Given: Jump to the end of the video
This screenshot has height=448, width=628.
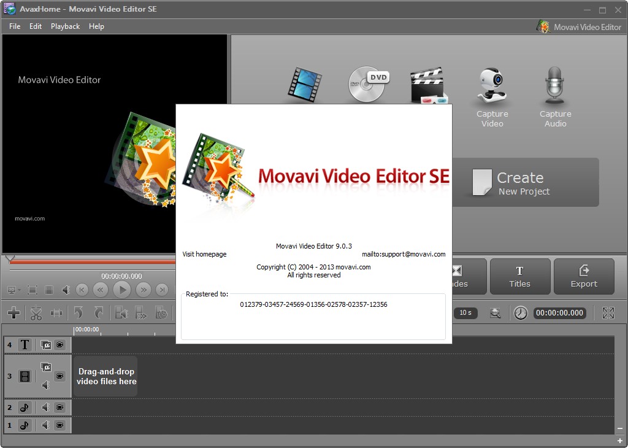Looking at the screenshot, I should (x=162, y=290).
